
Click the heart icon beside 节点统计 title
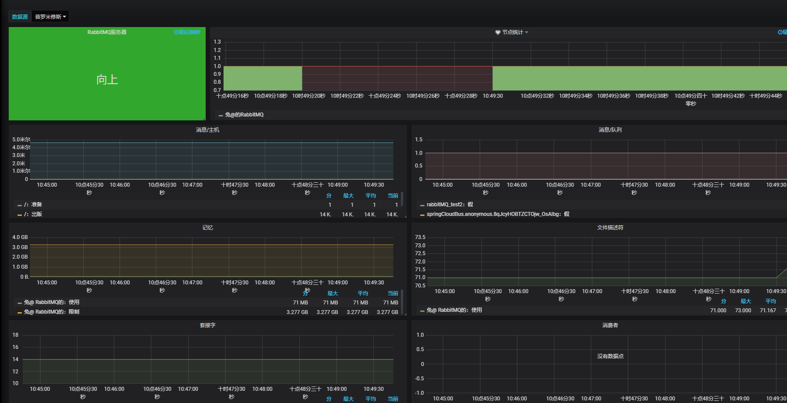[497, 32]
